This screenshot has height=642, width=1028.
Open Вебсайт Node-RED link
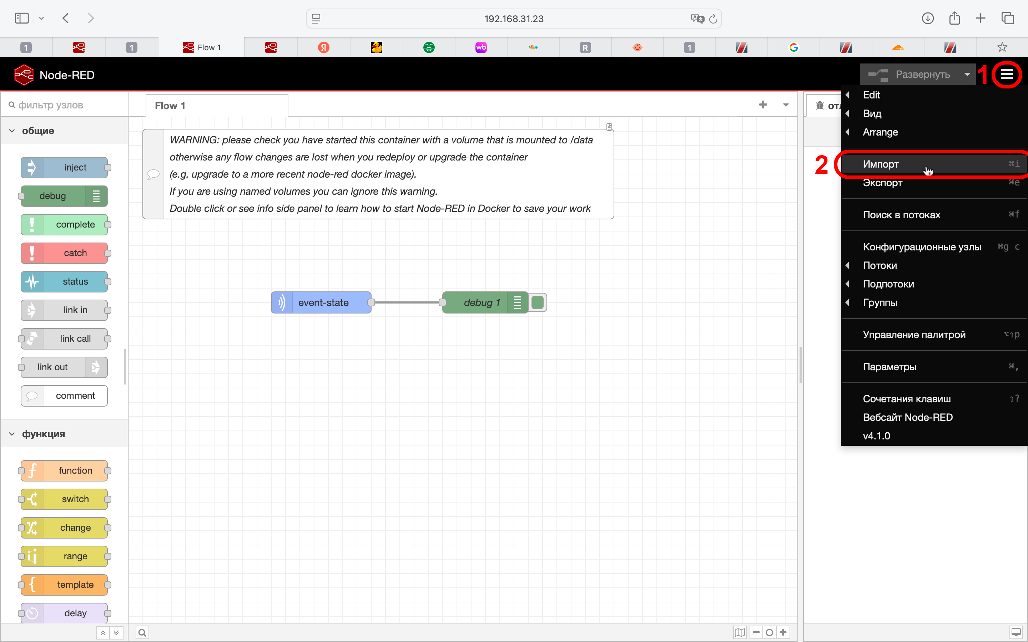[x=907, y=417]
